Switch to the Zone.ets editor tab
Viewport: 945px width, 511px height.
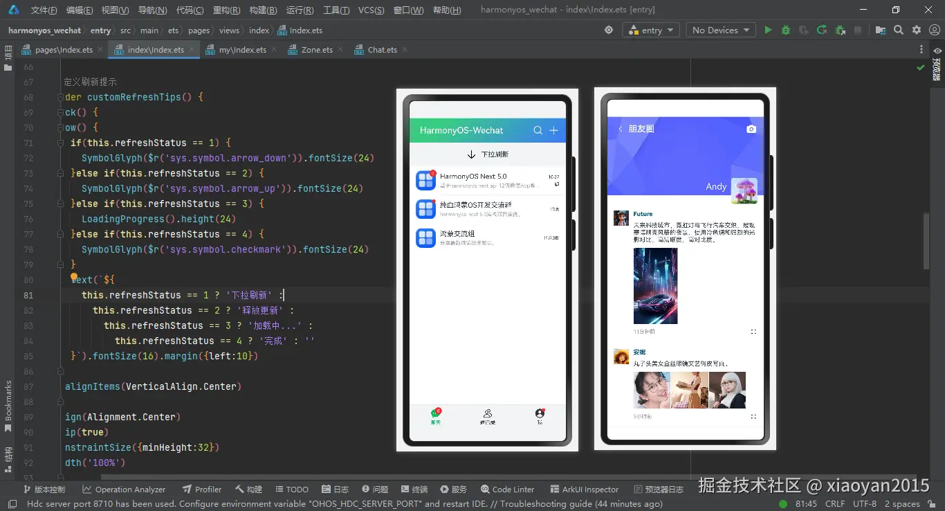[x=316, y=50]
